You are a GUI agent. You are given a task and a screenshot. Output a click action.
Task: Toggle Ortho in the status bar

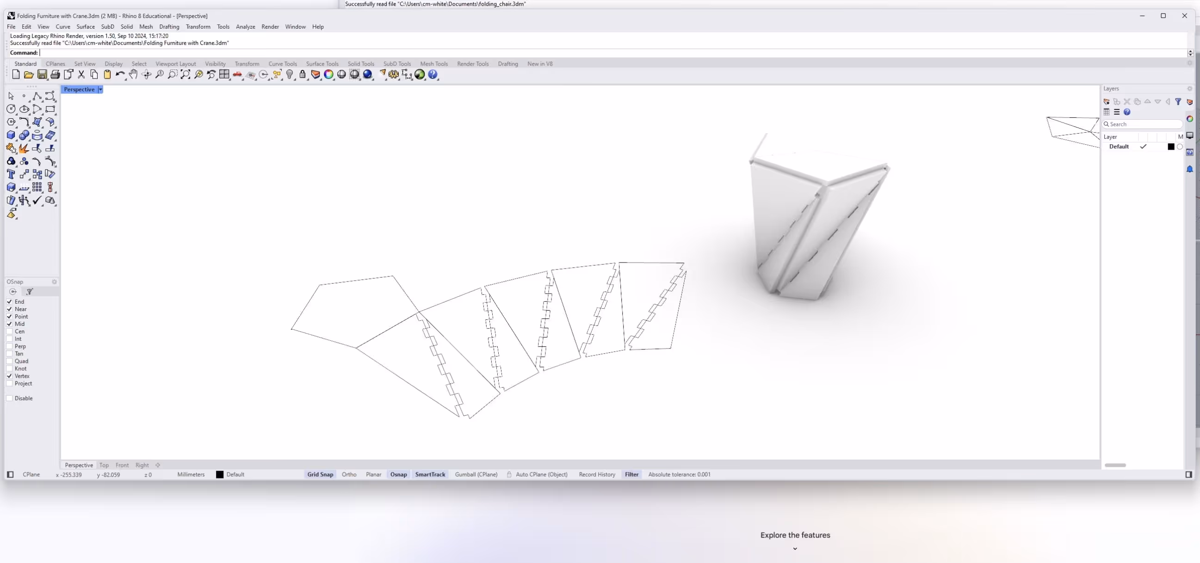(x=349, y=474)
